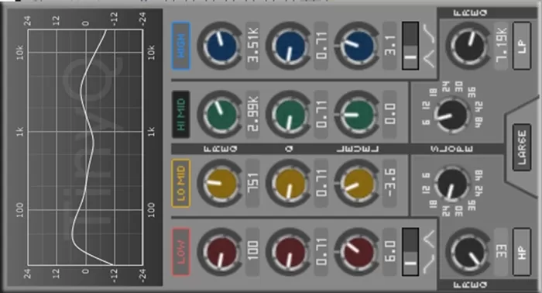Click the LO MID frequency value 751
The width and height of the screenshot is (542, 293).
pyautogui.click(x=253, y=184)
